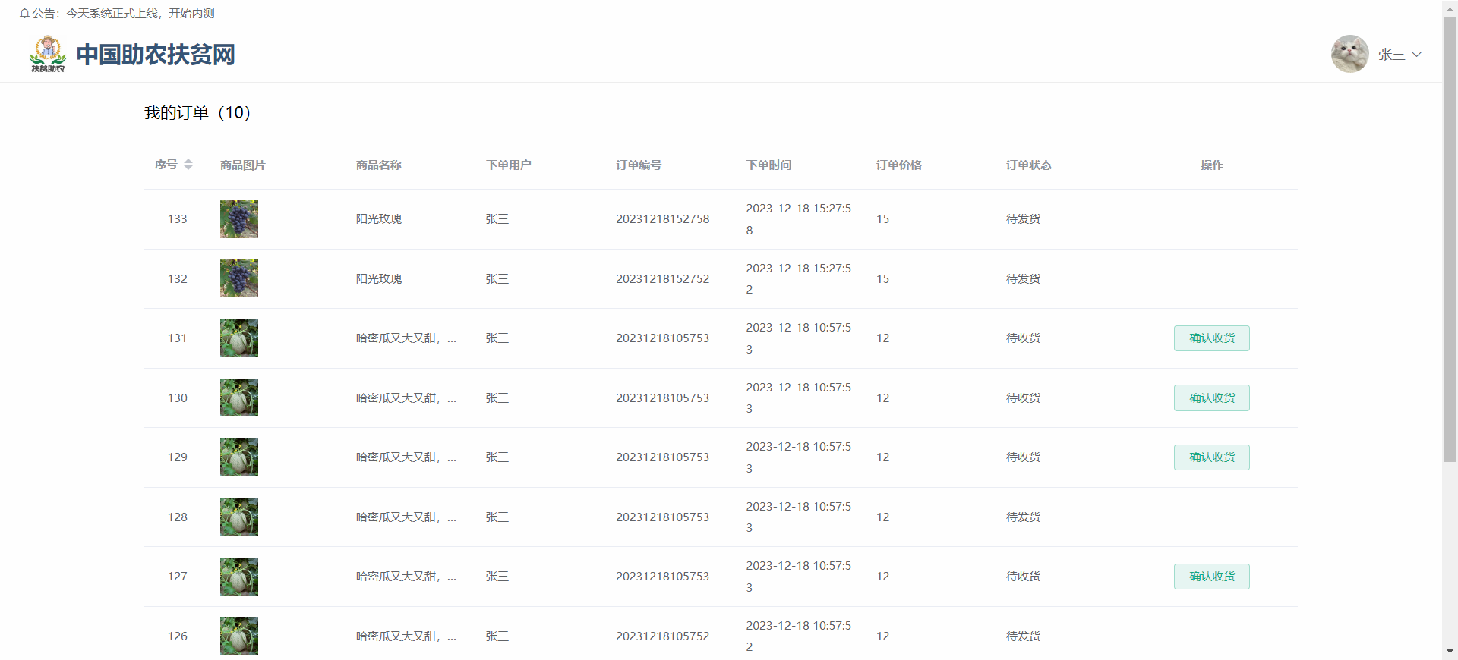1458x660 pixels.
Task: Click the 待发货 status in row 126
Action: [x=1023, y=636]
